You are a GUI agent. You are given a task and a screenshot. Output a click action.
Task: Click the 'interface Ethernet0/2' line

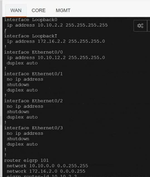click(x=34, y=101)
